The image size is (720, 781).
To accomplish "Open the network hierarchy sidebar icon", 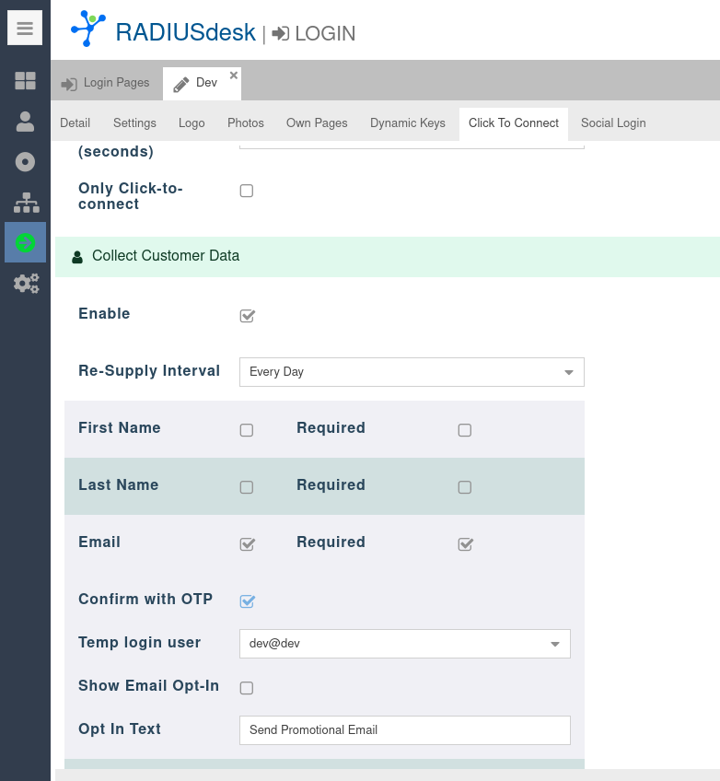I will click(x=25, y=202).
